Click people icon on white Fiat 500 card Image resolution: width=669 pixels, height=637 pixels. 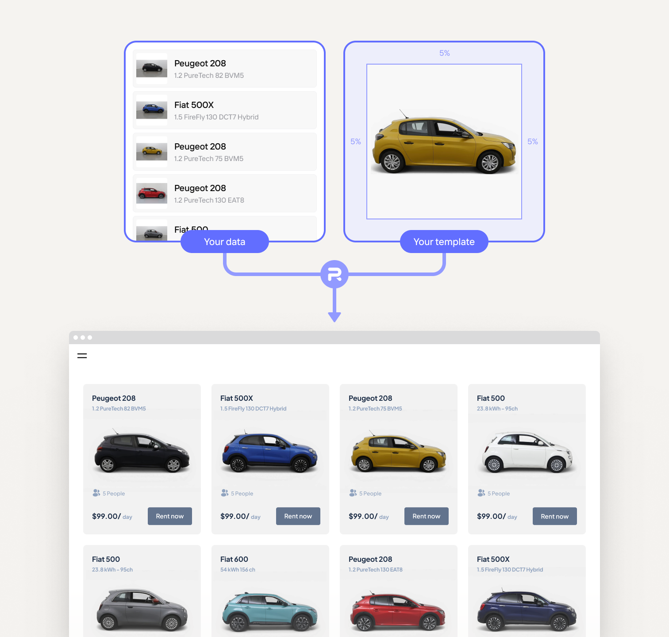(x=481, y=493)
